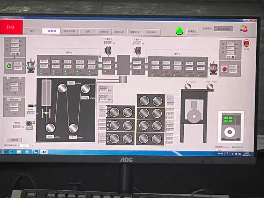Toggle red-dot switch in top-right panel
264x198 pixels.
point(230,57)
